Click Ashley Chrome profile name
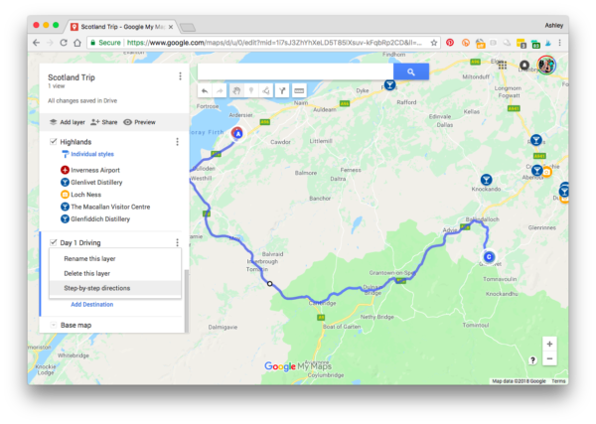This screenshot has width=596, height=424. pyautogui.click(x=554, y=26)
